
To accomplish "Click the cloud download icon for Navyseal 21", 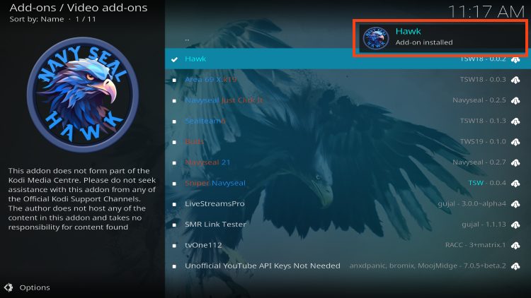I will click(x=515, y=163).
